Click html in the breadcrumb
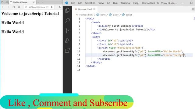The width and height of the screenshot is (195, 109). click(103, 15)
